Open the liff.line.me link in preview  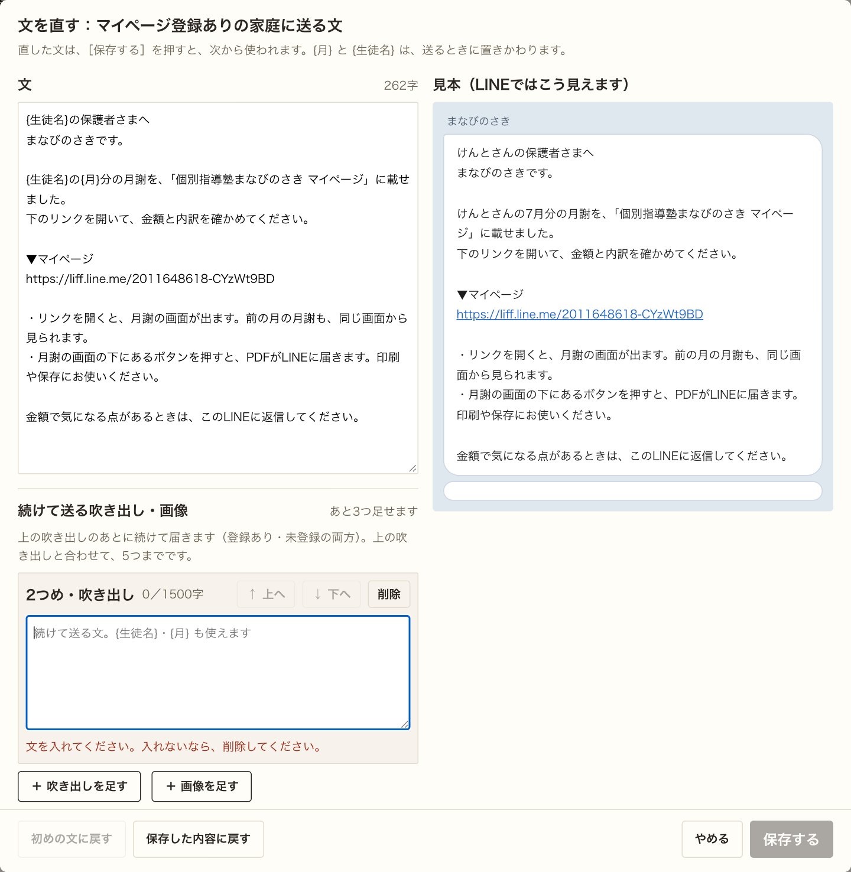[x=580, y=314]
